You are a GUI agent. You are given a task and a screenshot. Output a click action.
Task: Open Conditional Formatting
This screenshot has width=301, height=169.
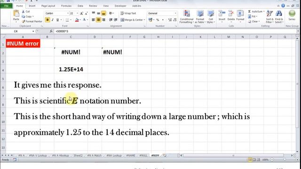(186, 17)
